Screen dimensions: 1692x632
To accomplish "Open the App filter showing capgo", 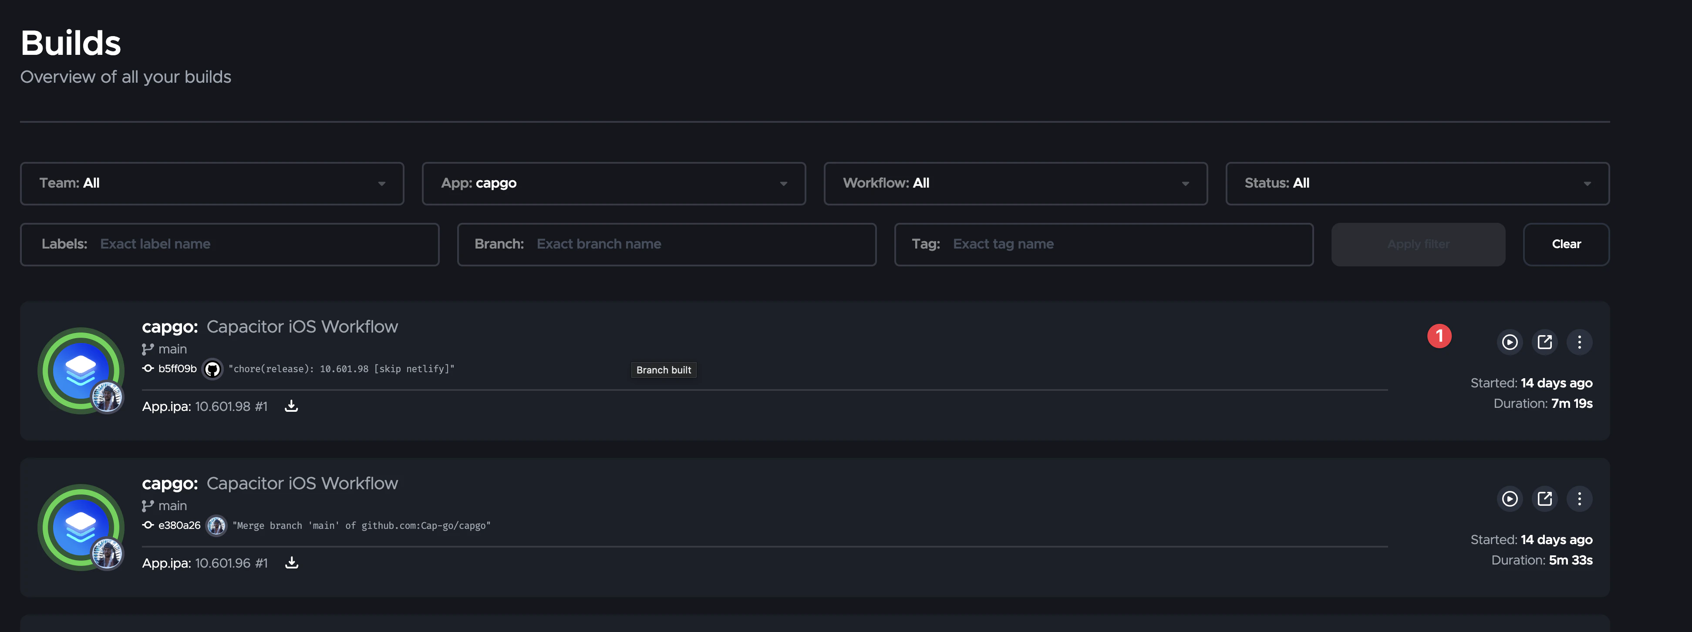I will (613, 183).
